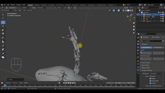The width and height of the screenshot is (165, 93).
Task: Activate the Extrude bone tool
Action: (3, 53)
